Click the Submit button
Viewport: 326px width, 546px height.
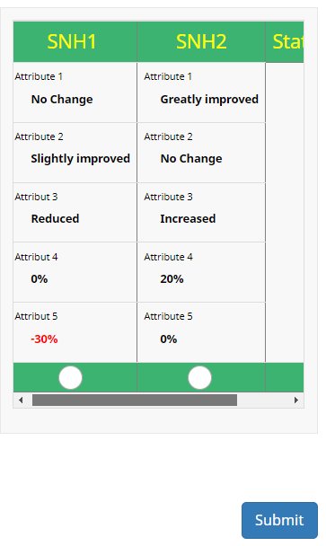pyautogui.click(x=279, y=520)
